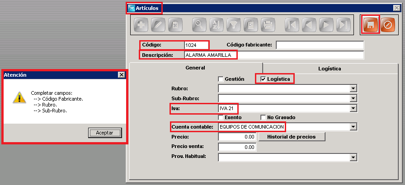Click the 'Precio venta:' label

pyautogui.click(x=188, y=146)
